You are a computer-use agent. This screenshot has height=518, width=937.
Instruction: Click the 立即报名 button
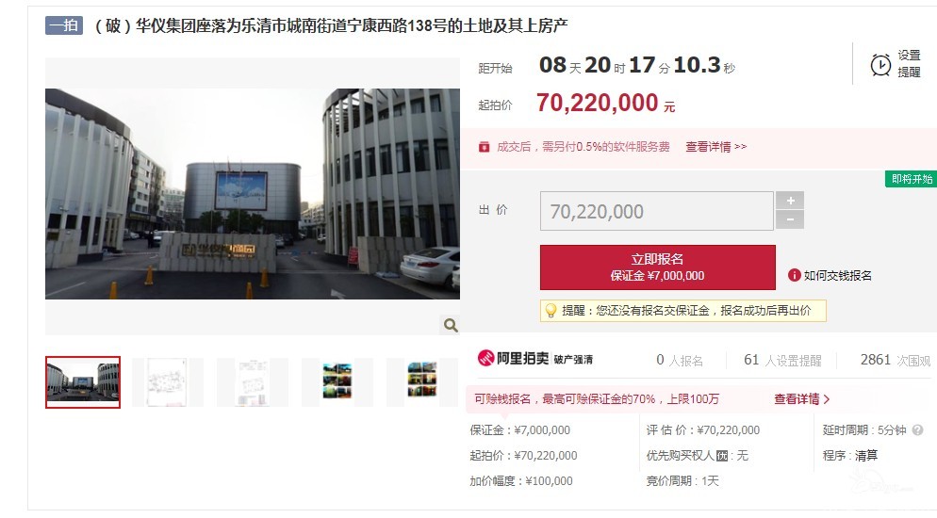pyautogui.click(x=657, y=267)
